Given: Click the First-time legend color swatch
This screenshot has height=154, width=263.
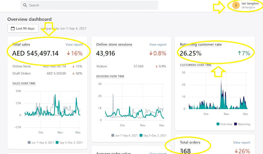Looking at the screenshot, I should click(x=218, y=124).
